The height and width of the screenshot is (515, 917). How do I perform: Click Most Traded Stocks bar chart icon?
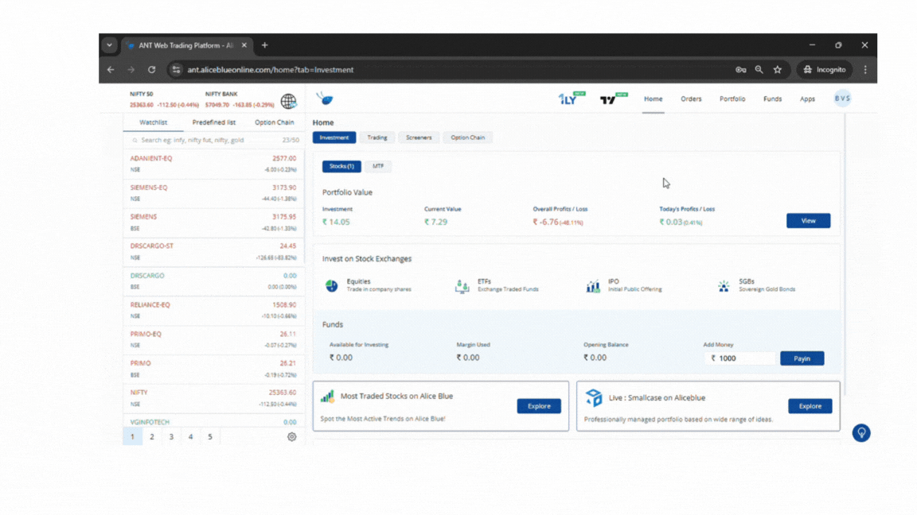327,397
